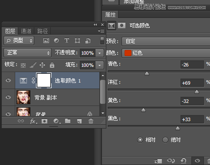This screenshot has height=165, width=210.
Task: Lock layer position move icon
Action: click(42, 65)
